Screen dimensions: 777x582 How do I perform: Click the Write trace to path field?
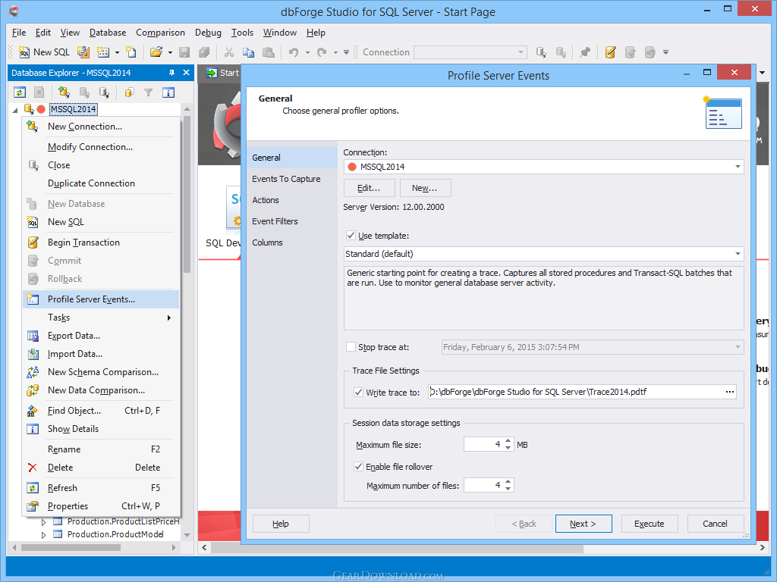click(x=575, y=392)
